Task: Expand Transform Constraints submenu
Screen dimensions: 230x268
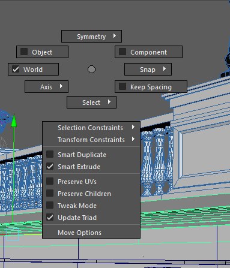Action: (91, 140)
